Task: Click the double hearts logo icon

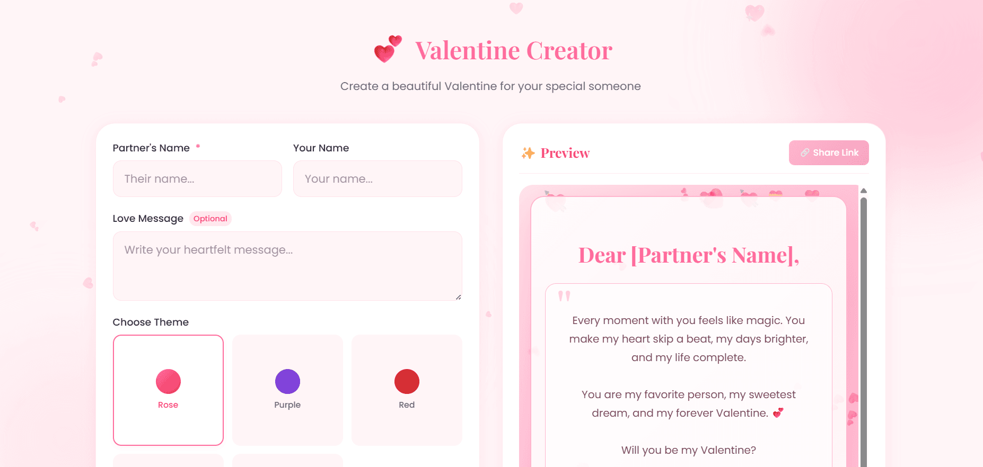Action: 388,49
